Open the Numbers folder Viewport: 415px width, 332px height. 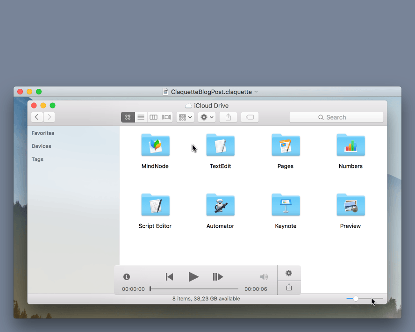(351, 145)
